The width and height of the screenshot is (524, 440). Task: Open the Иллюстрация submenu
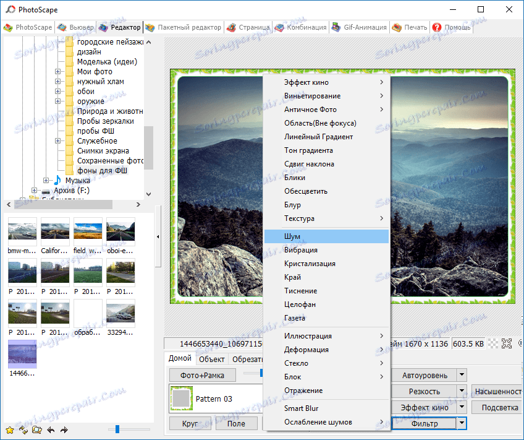[326, 336]
